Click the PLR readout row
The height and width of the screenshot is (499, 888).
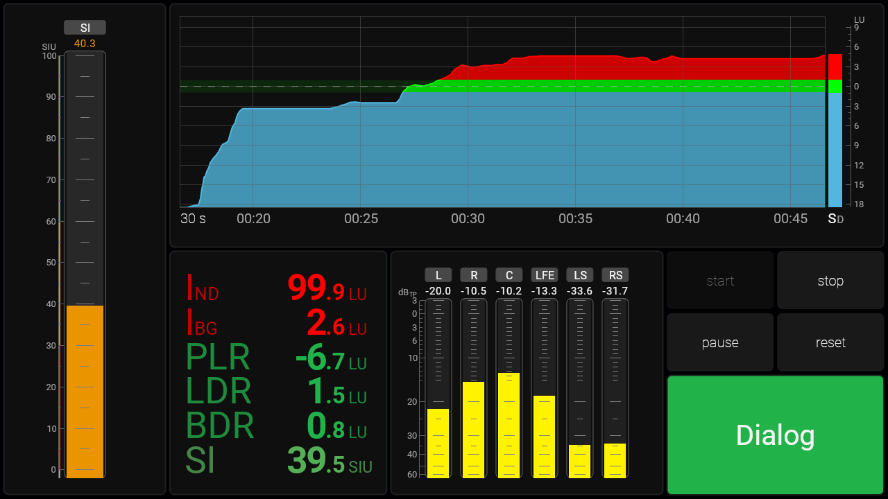click(x=277, y=358)
